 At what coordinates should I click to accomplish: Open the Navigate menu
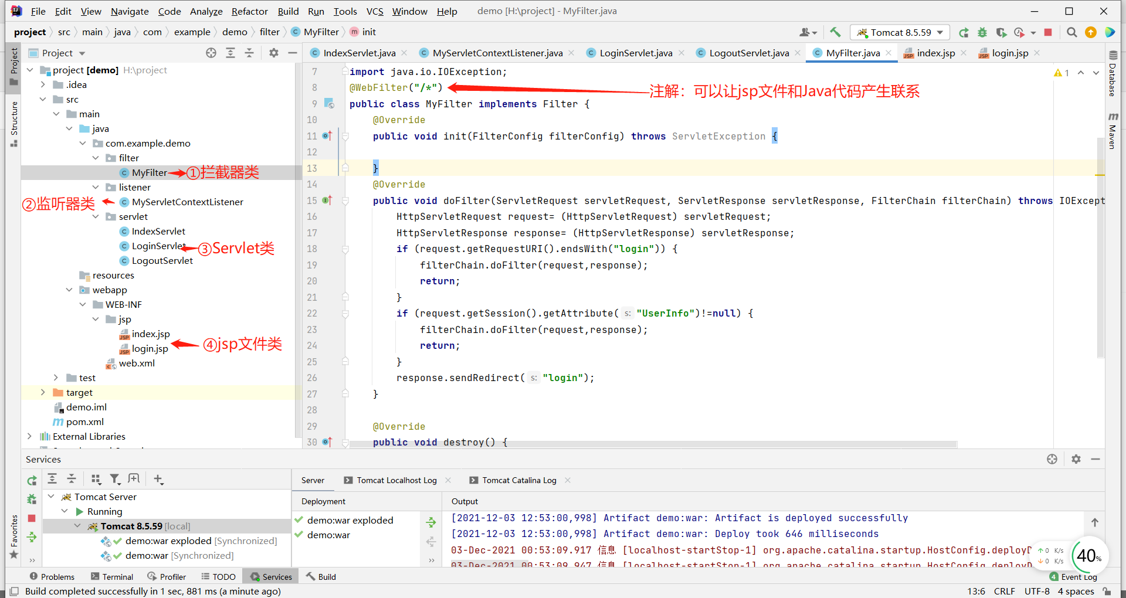130,11
